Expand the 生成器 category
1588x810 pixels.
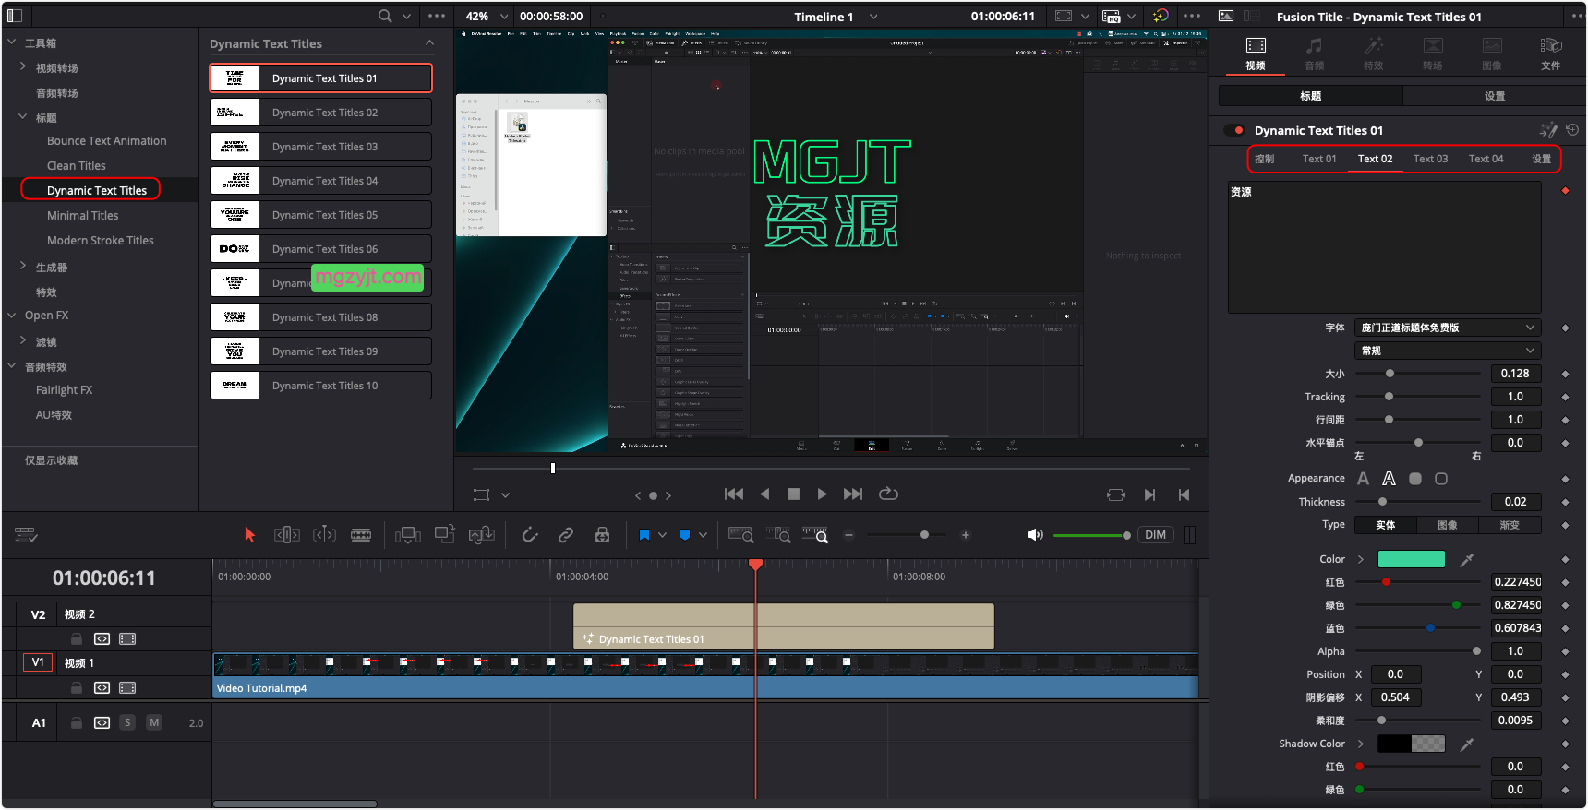22,266
